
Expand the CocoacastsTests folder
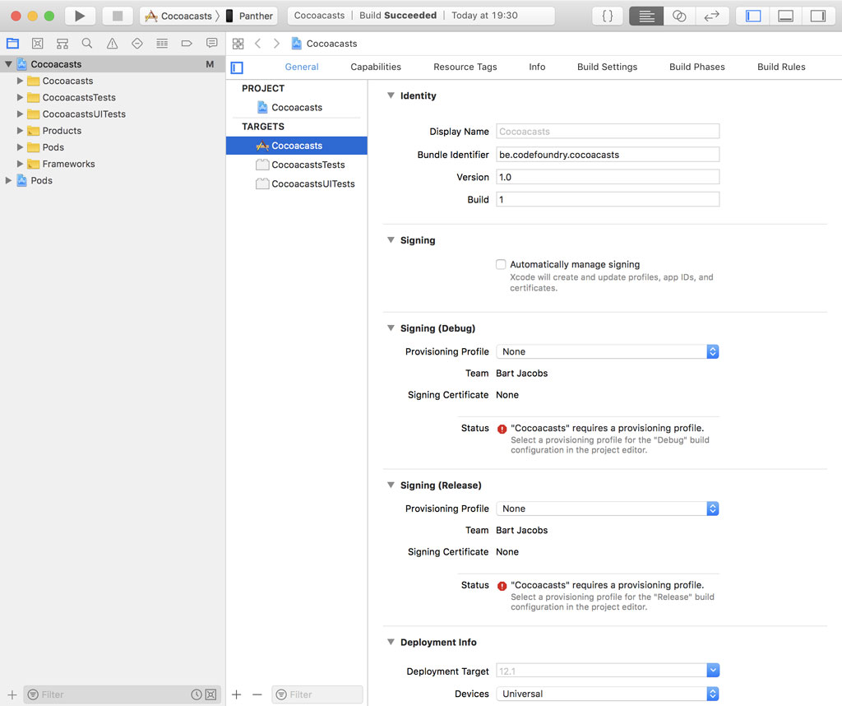21,98
